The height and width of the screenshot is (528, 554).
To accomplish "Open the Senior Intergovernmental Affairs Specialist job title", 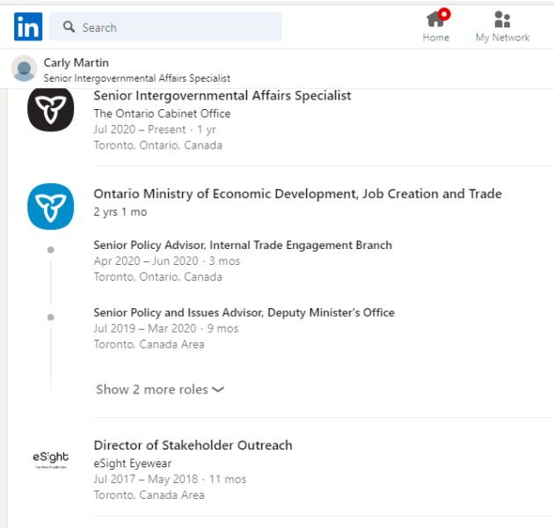I will (222, 96).
